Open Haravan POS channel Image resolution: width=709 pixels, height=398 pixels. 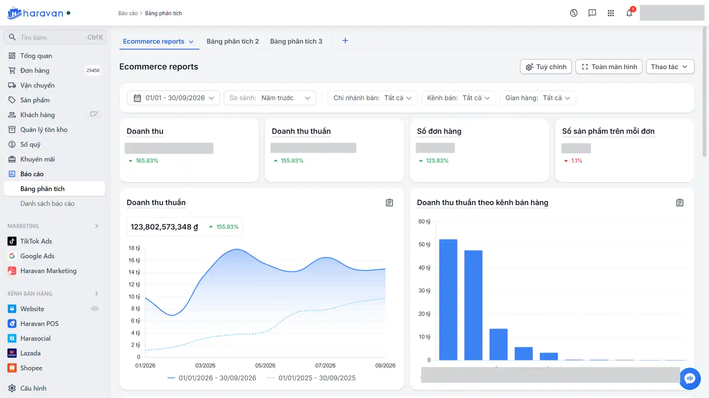39,323
